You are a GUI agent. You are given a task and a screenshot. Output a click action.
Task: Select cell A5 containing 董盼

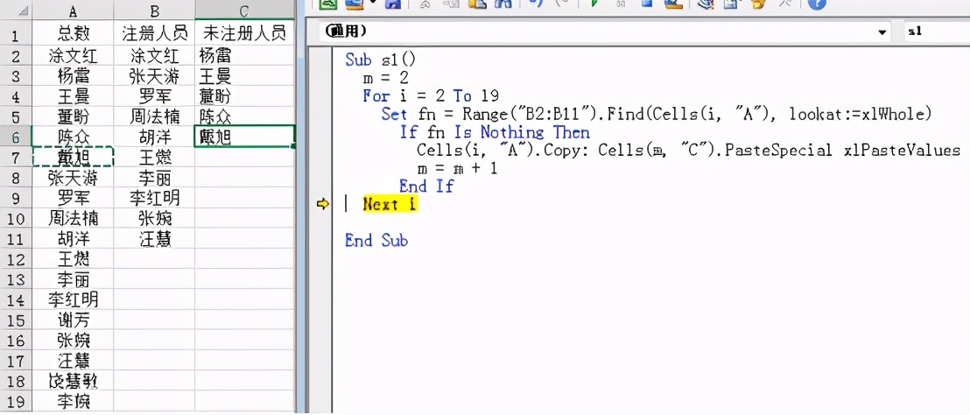(x=73, y=117)
